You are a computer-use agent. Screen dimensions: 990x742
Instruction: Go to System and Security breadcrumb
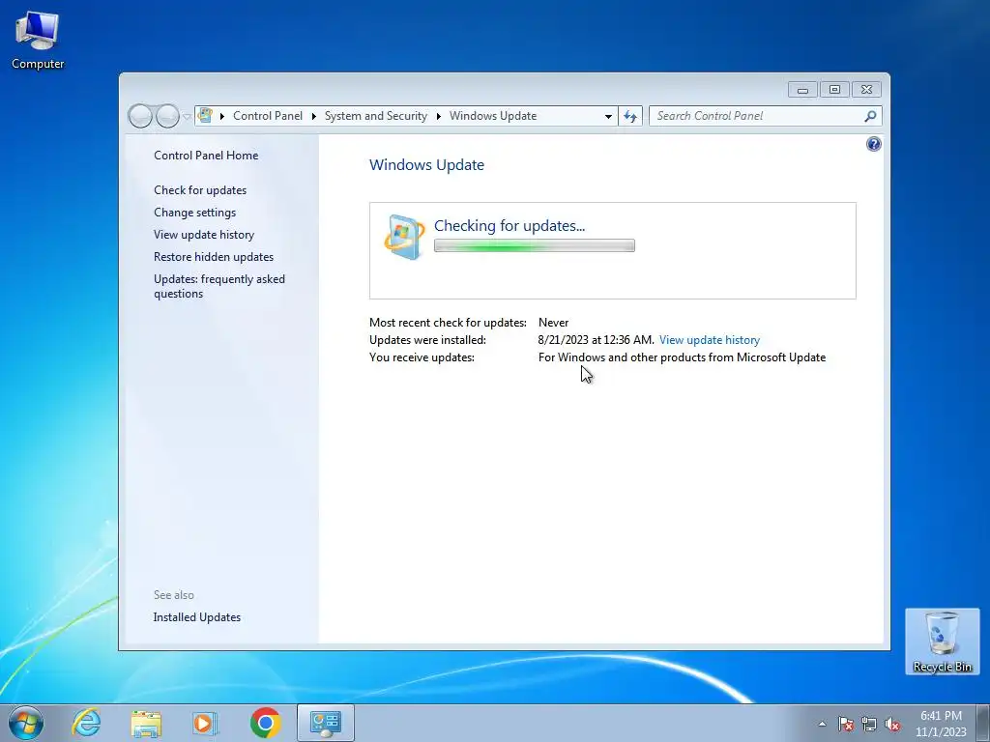376,116
